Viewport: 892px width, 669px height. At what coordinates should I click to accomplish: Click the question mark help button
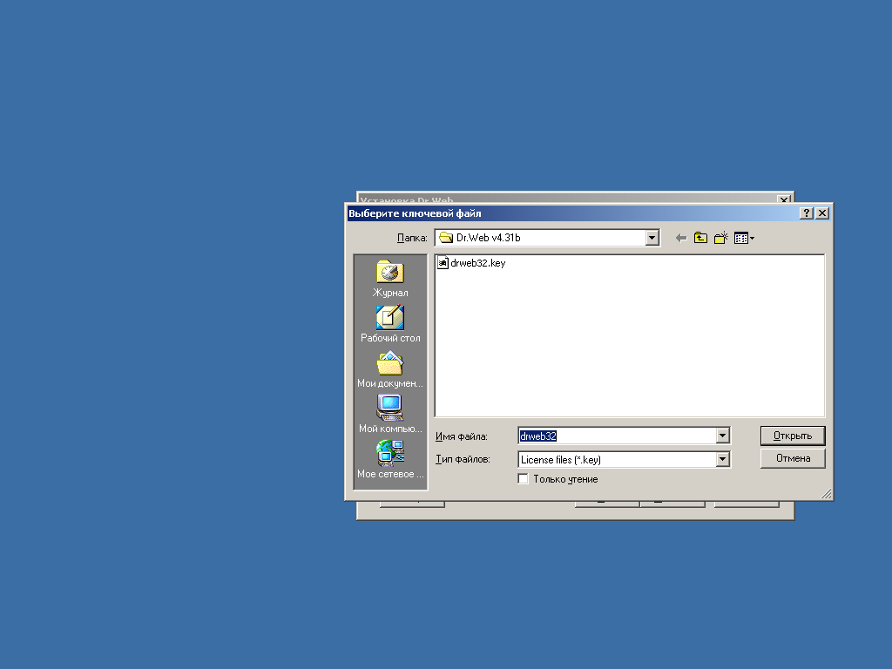[x=806, y=213]
